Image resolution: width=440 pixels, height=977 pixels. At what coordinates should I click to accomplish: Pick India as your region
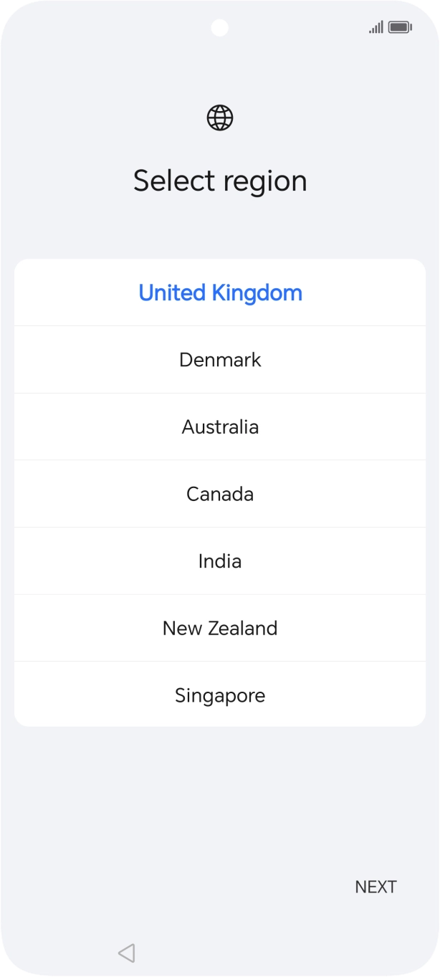pos(220,561)
